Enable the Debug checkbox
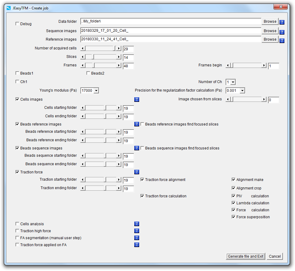The width and height of the screenshot is (295, 271). click(x=17, y=24)
